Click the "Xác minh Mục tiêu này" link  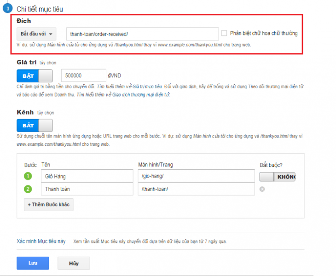click(41, 241)
